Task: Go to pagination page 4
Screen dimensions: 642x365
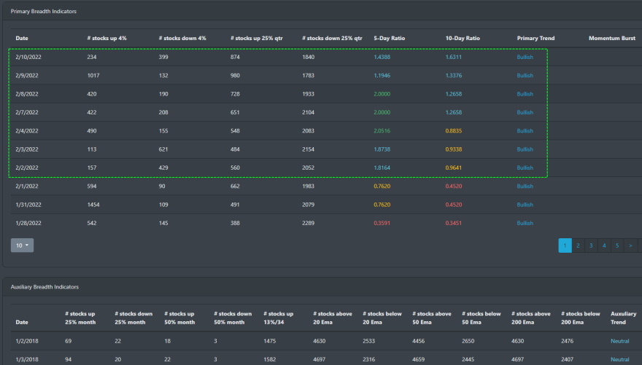Action: point(604,246)
